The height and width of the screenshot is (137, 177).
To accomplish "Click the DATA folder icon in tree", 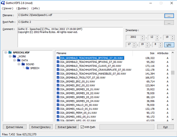I will 19,60.
